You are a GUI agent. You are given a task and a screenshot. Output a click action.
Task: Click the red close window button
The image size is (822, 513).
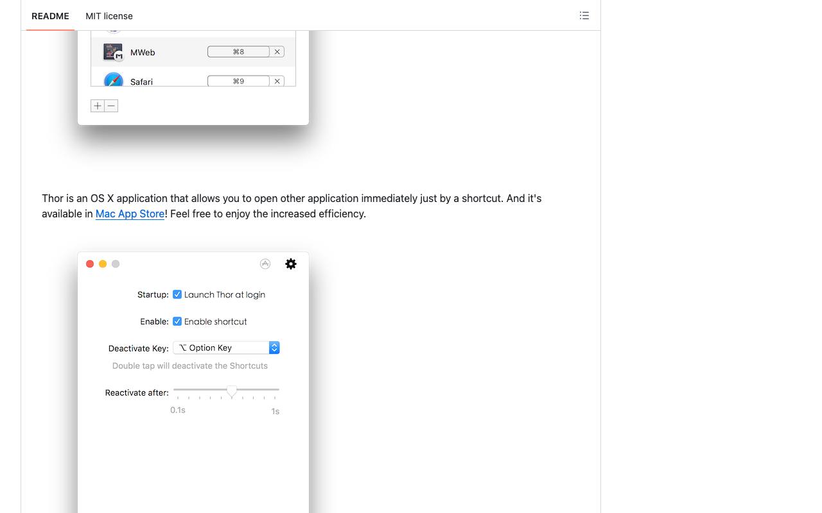tap(90, 264)
